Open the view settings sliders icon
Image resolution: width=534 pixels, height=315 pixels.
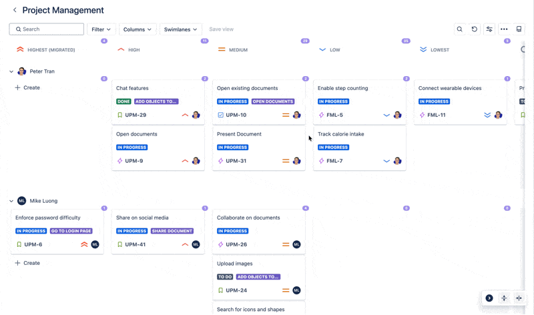pyautogui.click(x=489, y=29)
